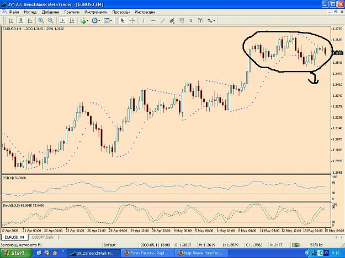The image size is (345, 258).
Task: Click the current price marker on axis
Action: pyautogui.click(x=337, y=53)
